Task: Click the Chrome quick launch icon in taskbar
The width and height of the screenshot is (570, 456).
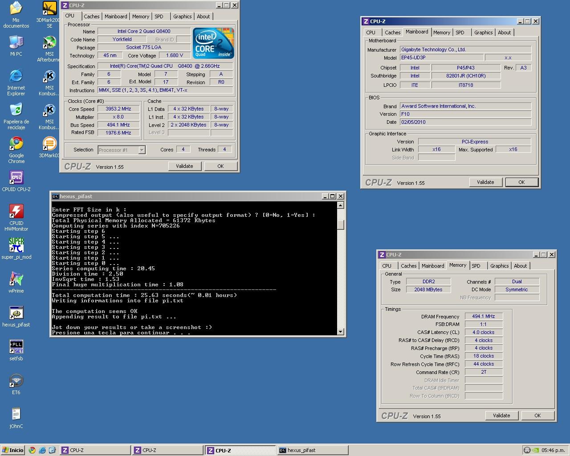Action: click(x=32, y=450)
